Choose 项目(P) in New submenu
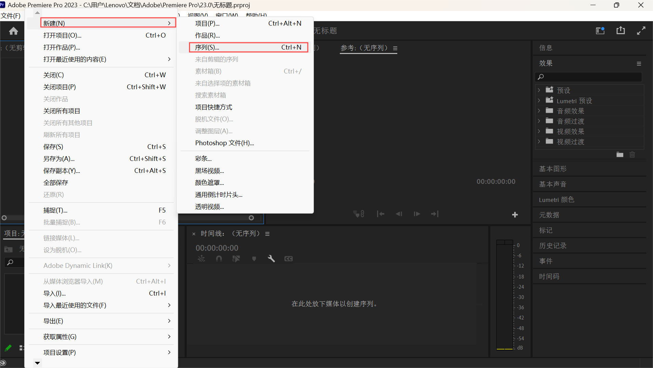This screenshot has width=653, height=368. 245,23
